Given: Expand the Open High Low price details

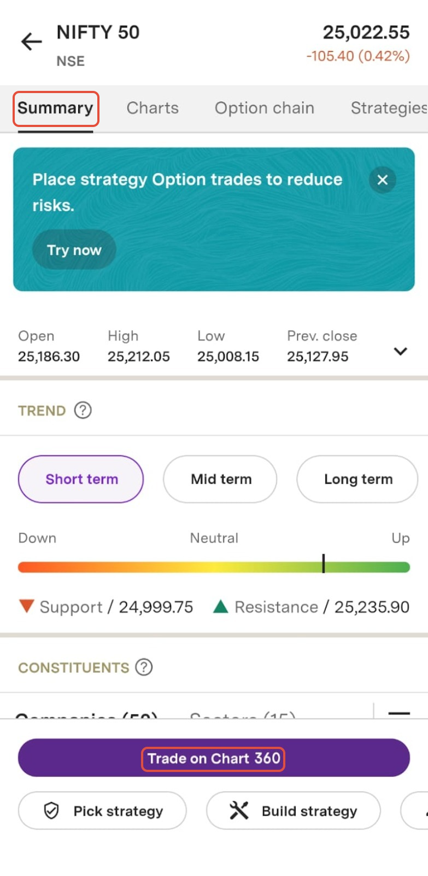Looking at the screenshot, I should coord(401,351).
